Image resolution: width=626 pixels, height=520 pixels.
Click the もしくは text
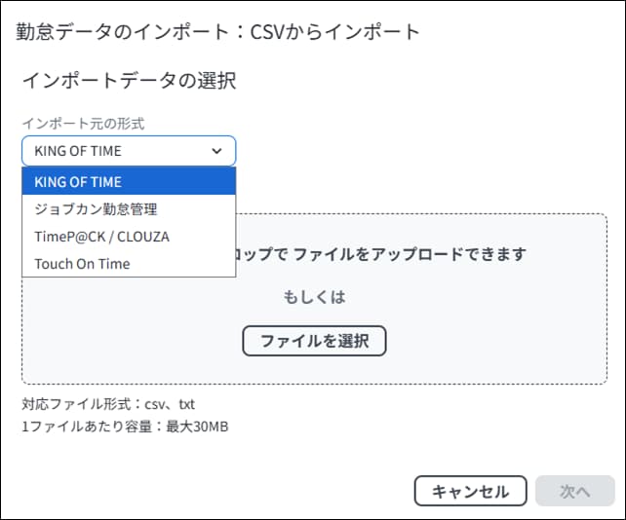(x=314, y=296)
